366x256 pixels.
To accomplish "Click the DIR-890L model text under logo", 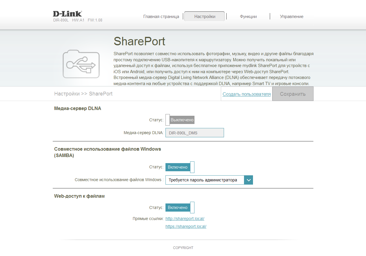I will 61,20.
